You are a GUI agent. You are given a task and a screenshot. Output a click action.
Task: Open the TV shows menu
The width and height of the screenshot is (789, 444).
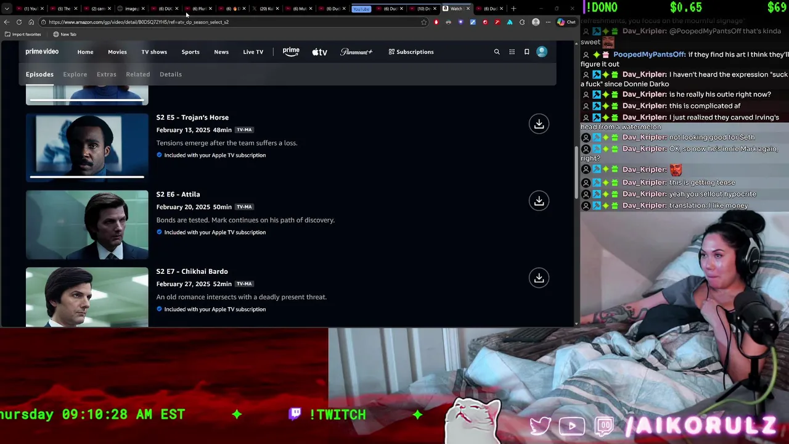(x=154, y=52)
